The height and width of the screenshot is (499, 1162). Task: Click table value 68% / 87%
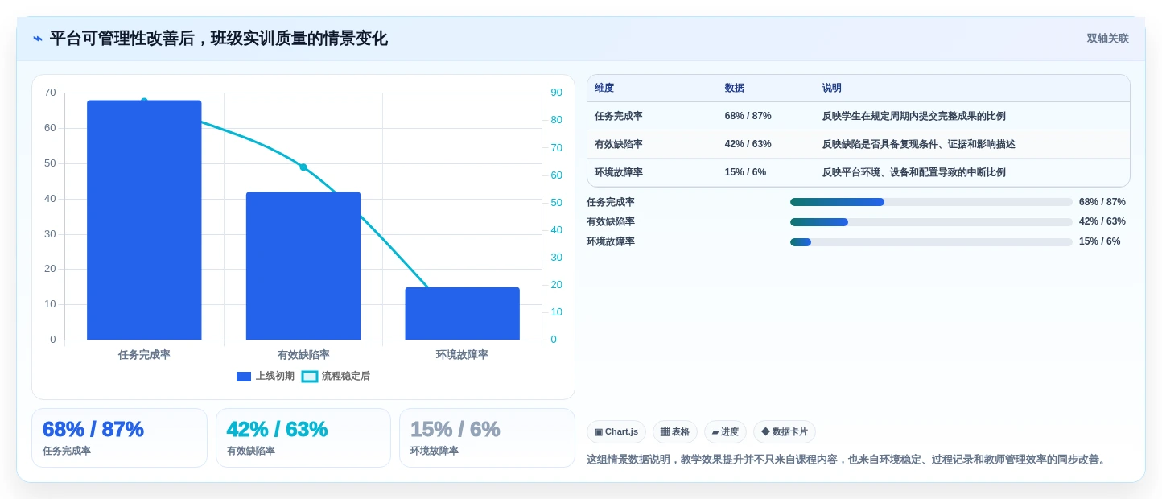click(748, 116)
